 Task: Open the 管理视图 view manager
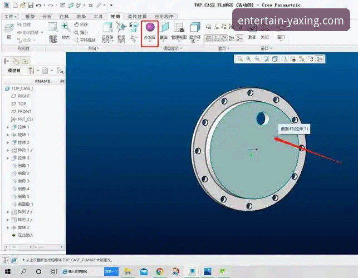(179, 28)
